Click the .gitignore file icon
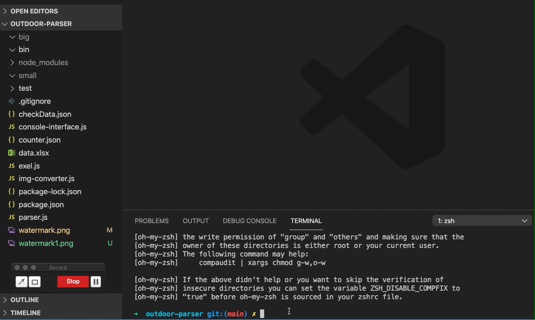This screenshot has height=320, width=535. pyautogui.click(x=12, y=101)
